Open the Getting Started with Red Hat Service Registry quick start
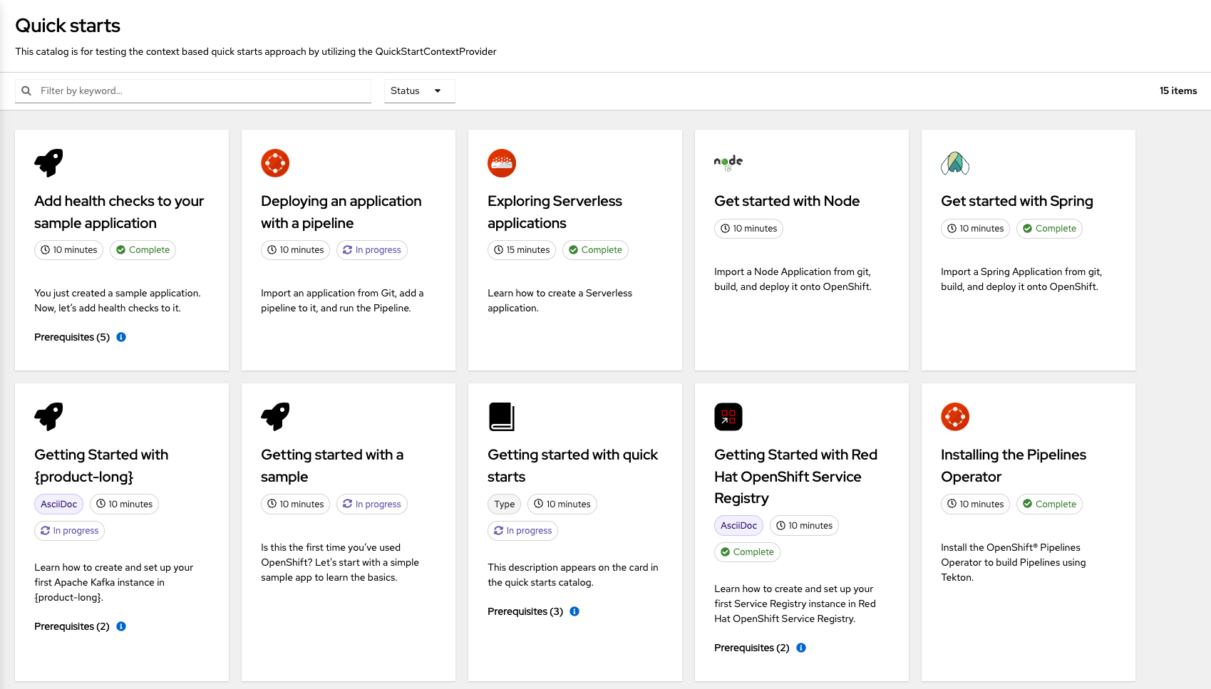The height and width of the screenshot is (689, 1211). 795,476
